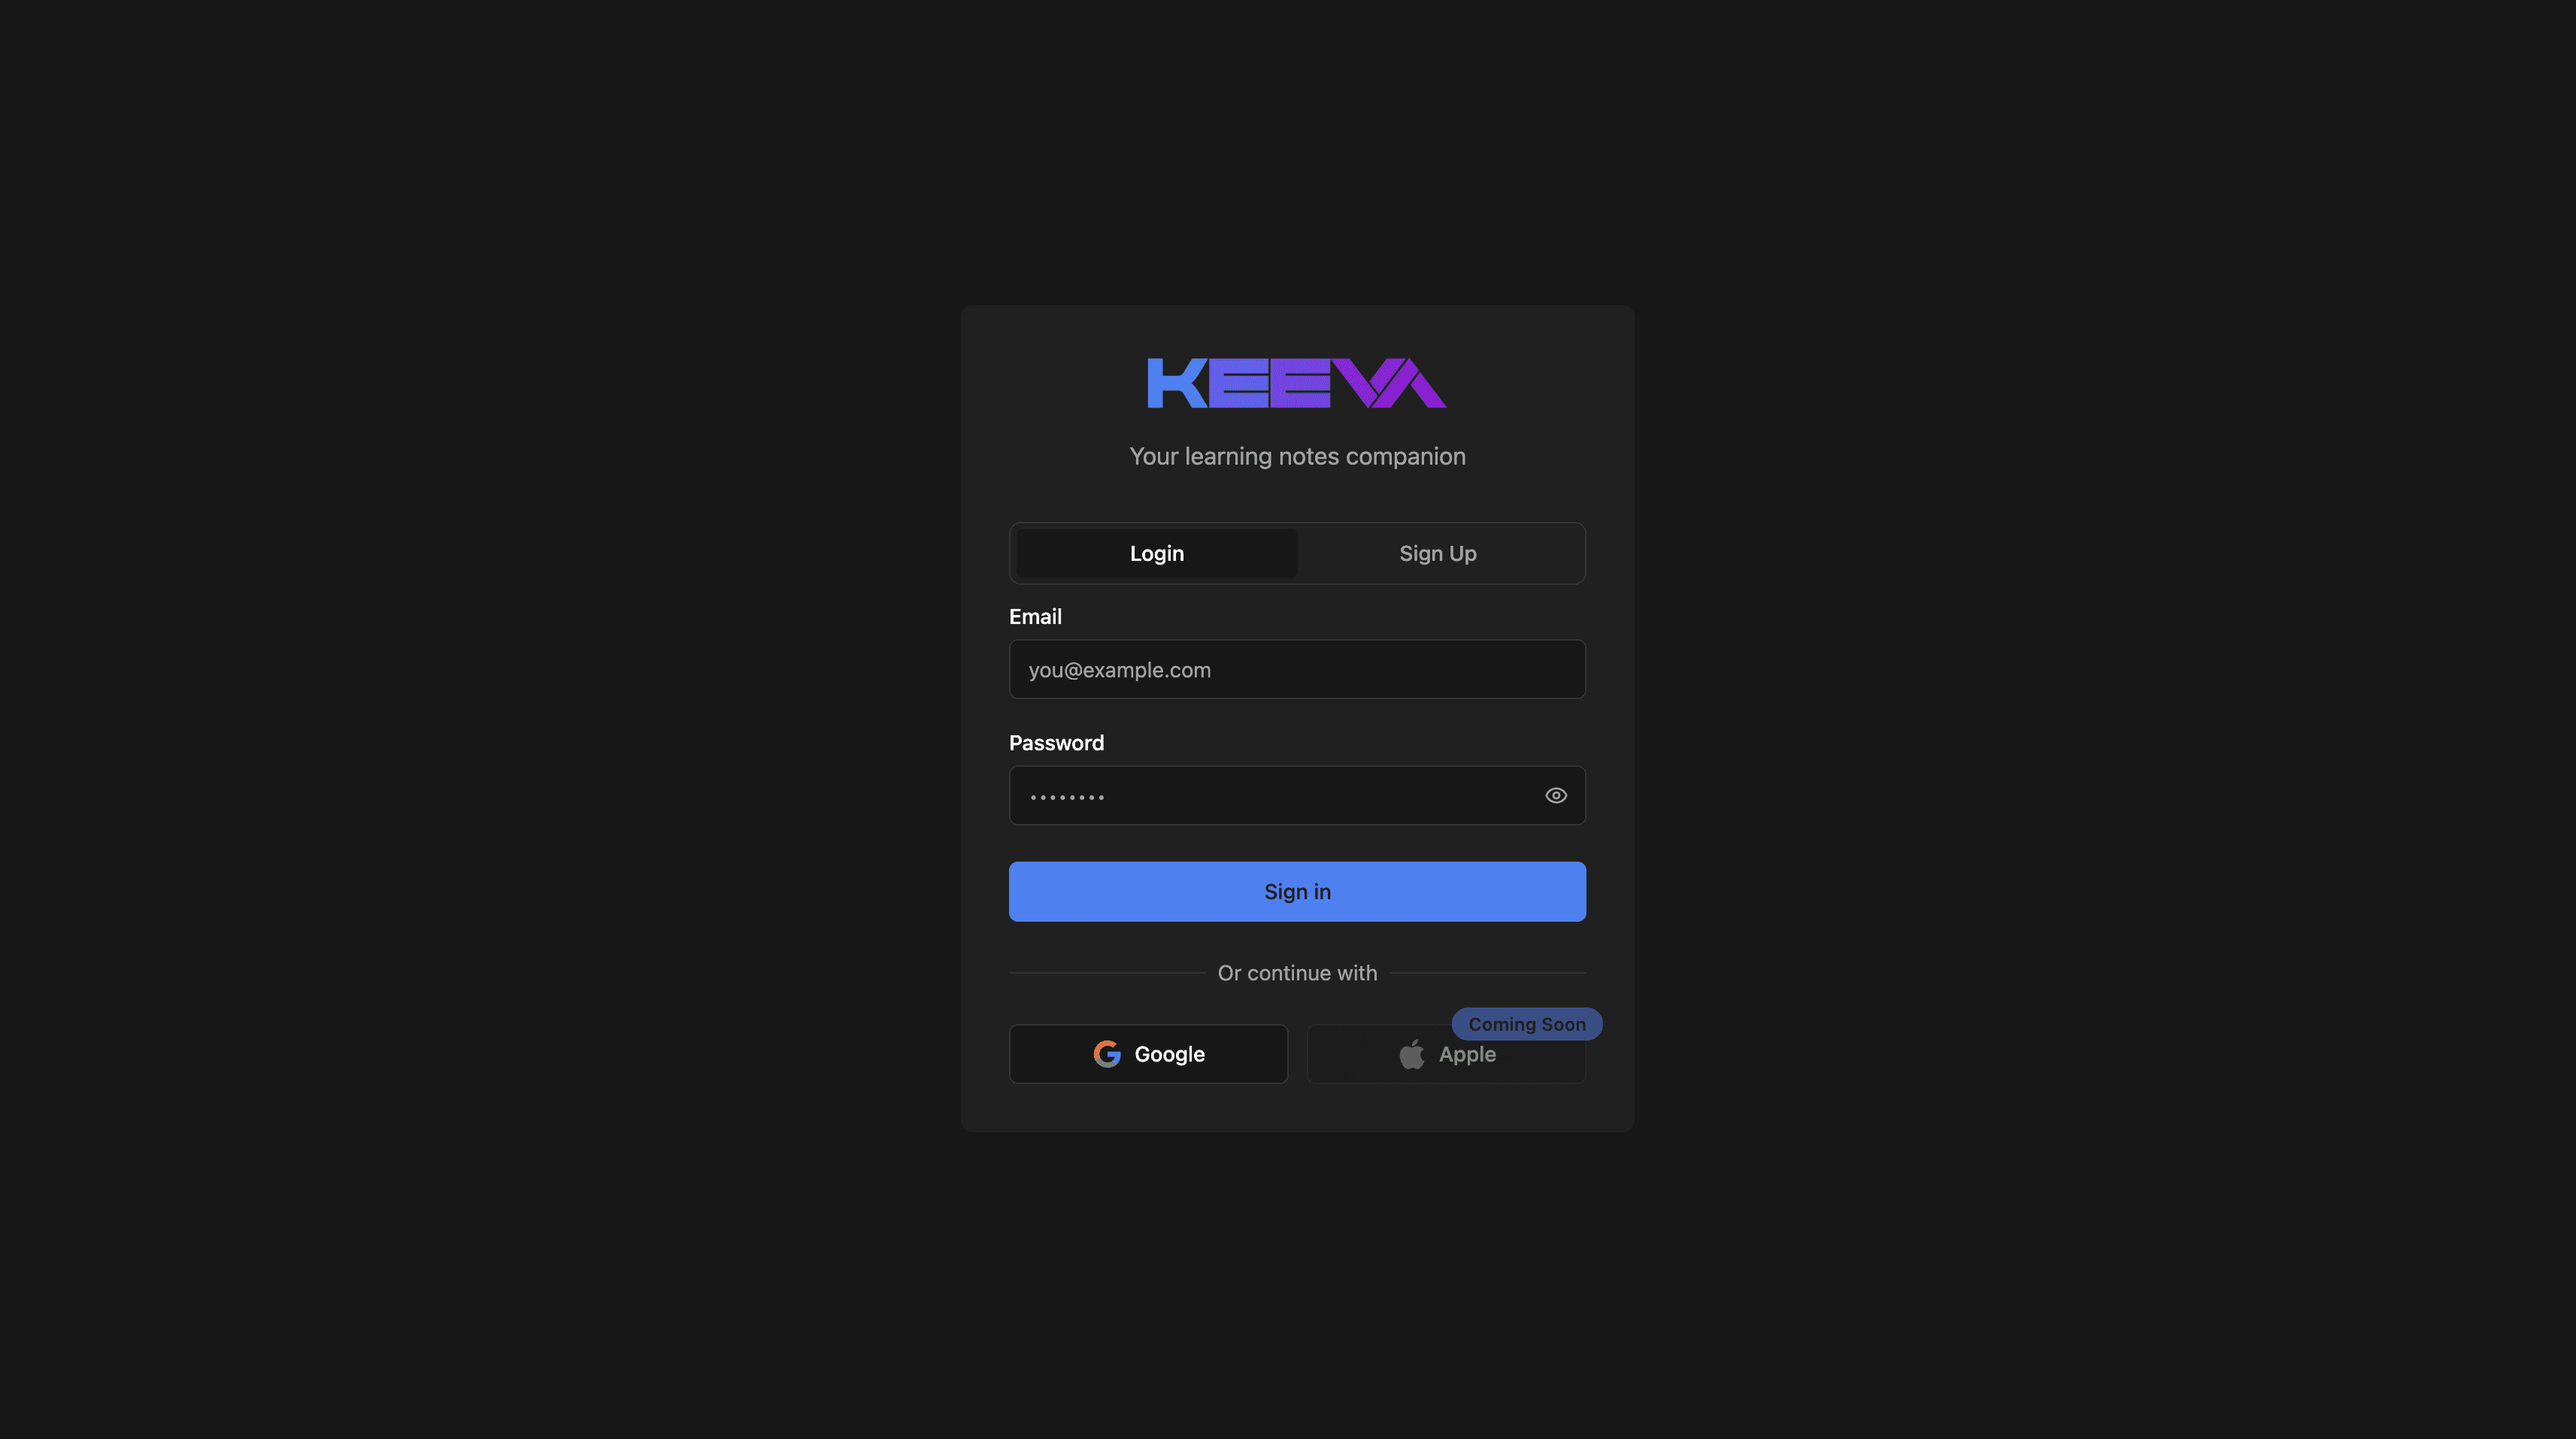Select the Apple sign-in button label
Image resolution: width=2576 pixels, height=1439 pixels.
coord(1467,1054)
